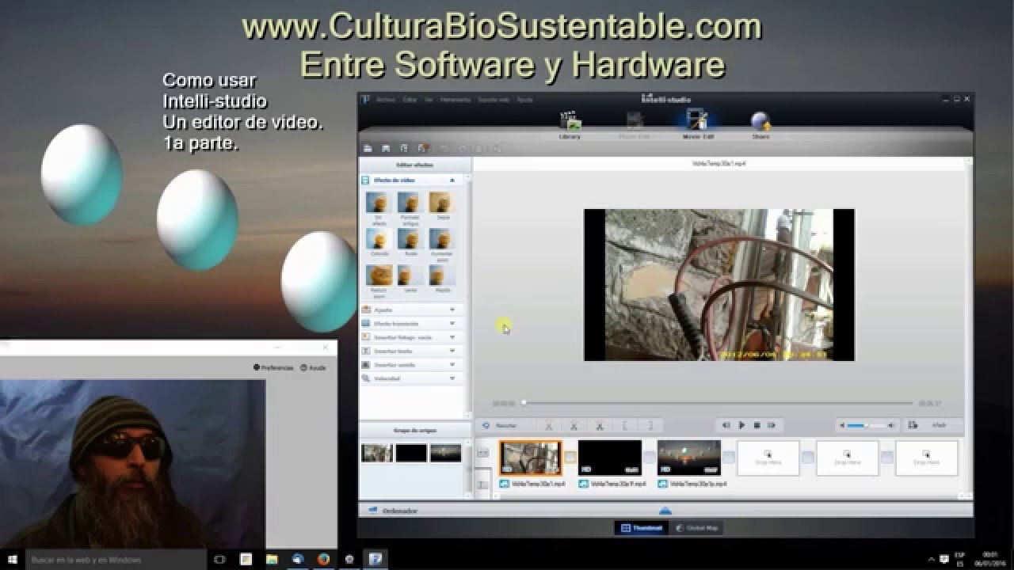Open the Ver menu
1014x570 pixels.
tap(429, 100)
